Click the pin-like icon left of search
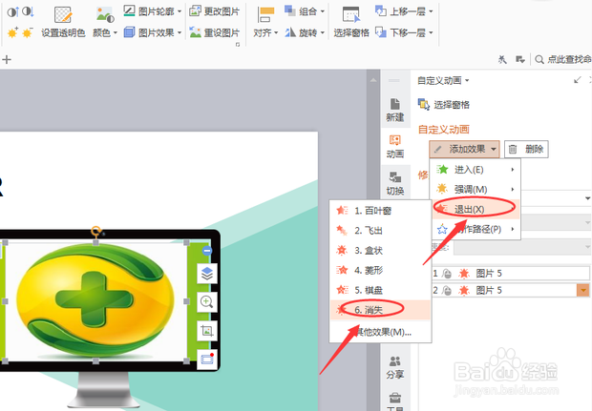Screen dimensions: 592x411 pos(502,59)
